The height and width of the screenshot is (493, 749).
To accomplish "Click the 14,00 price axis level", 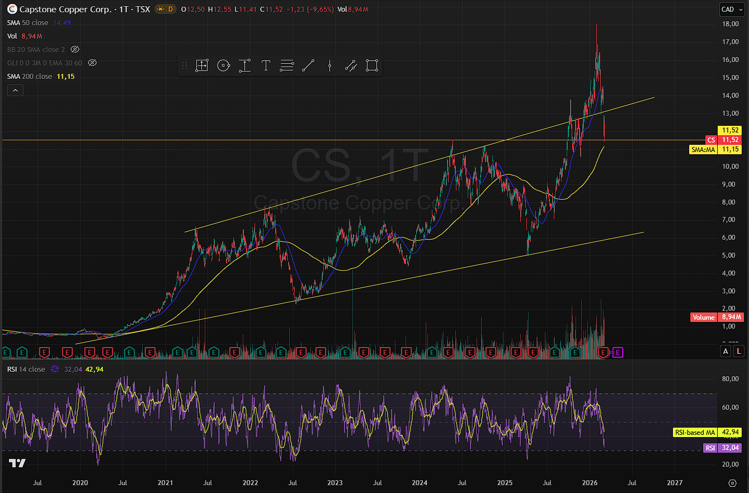I will click(729, 96).
